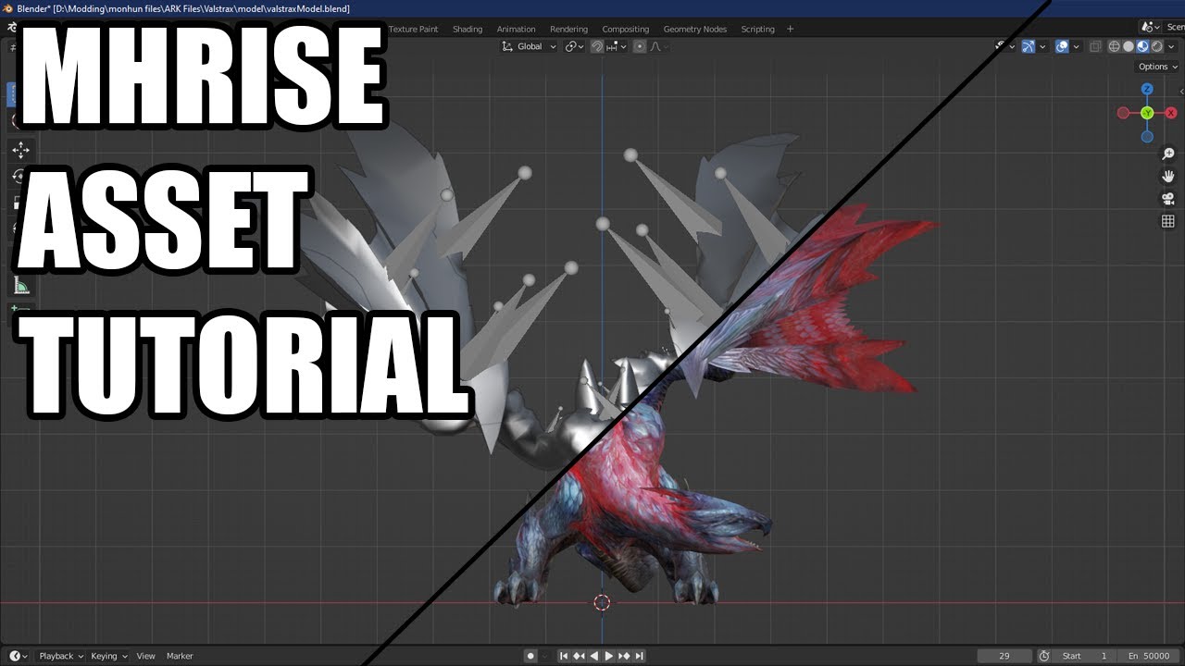Toggle auto keying record button

530,656
